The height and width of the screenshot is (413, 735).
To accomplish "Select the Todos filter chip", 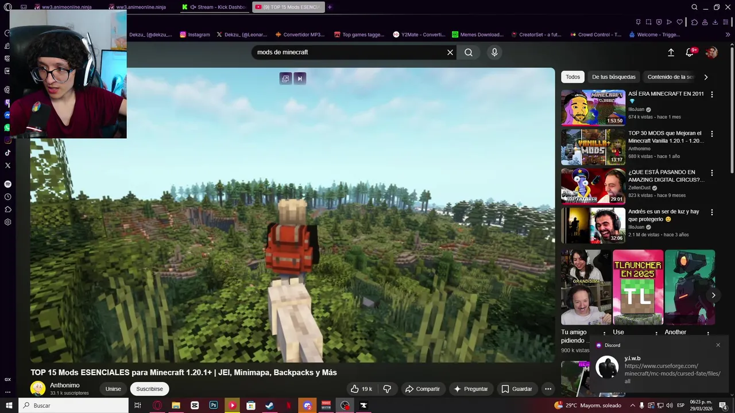I will pyautogui.click(x=572, y=77).
